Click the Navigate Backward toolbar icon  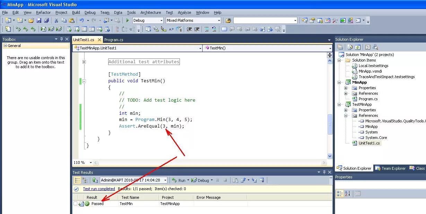pyautogui.click(x=106, y=20)
